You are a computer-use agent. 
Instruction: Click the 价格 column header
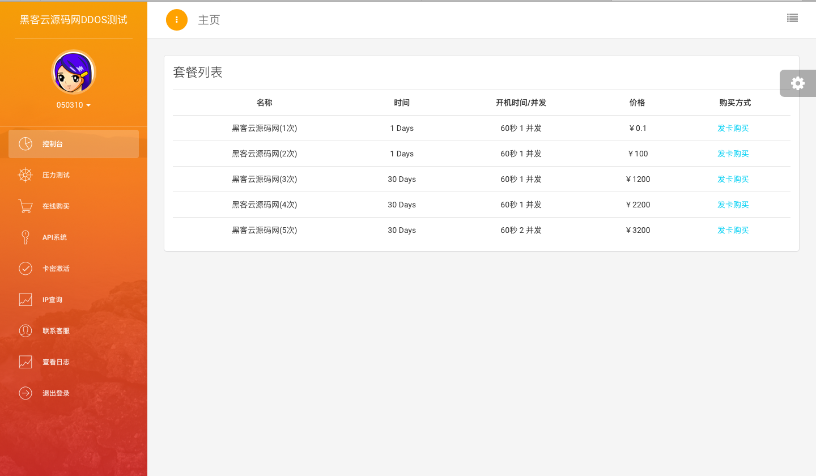coord(637,103)
